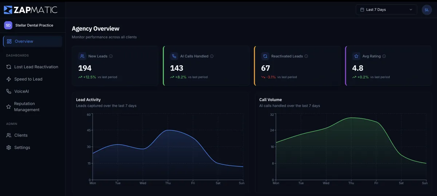Click the upward trend arrow by +8.2%
This screenshot has width=437, height=196.
tap(172, 77)
